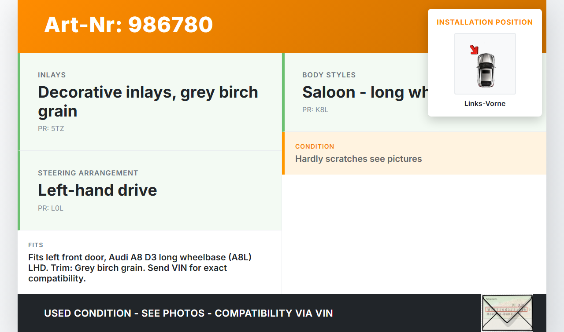The height and width of the screenshot is (332, 564).
Task: Click the orange 'CONDITION' label
Action: coord(315,146)
